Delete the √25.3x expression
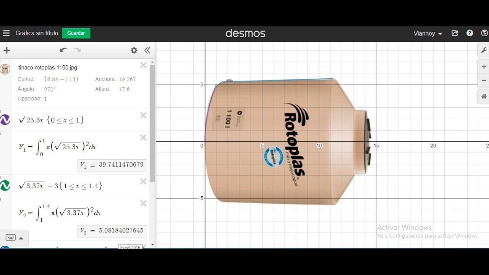Image resolution: width=489 pixels, height=275 pixels. [143, 116]
